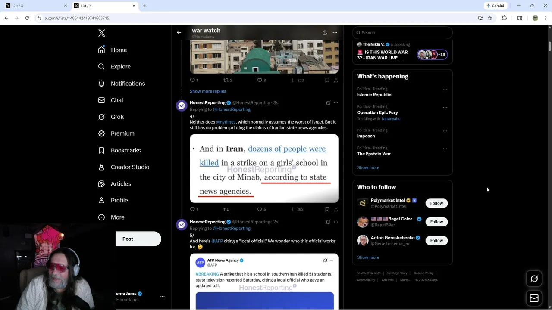Screen dimensions: 552x310
Task: Show more who-to-follow suggestions
Action: pos(368,257)
